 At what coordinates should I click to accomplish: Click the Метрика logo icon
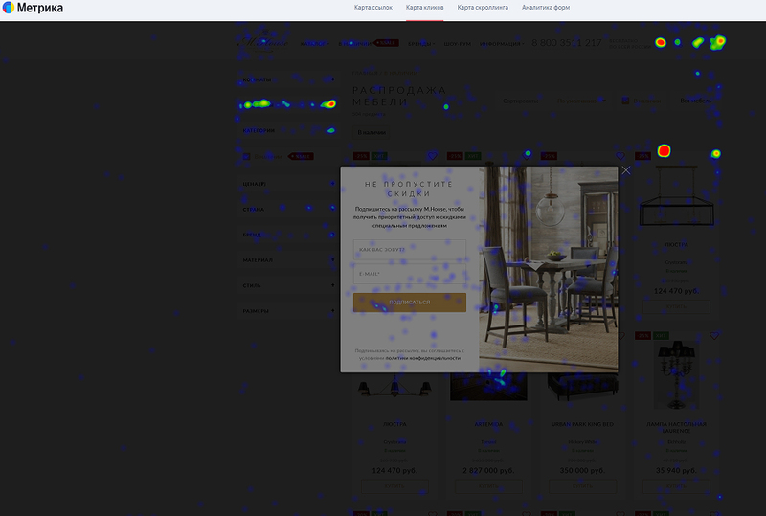(x=9, y=9)
